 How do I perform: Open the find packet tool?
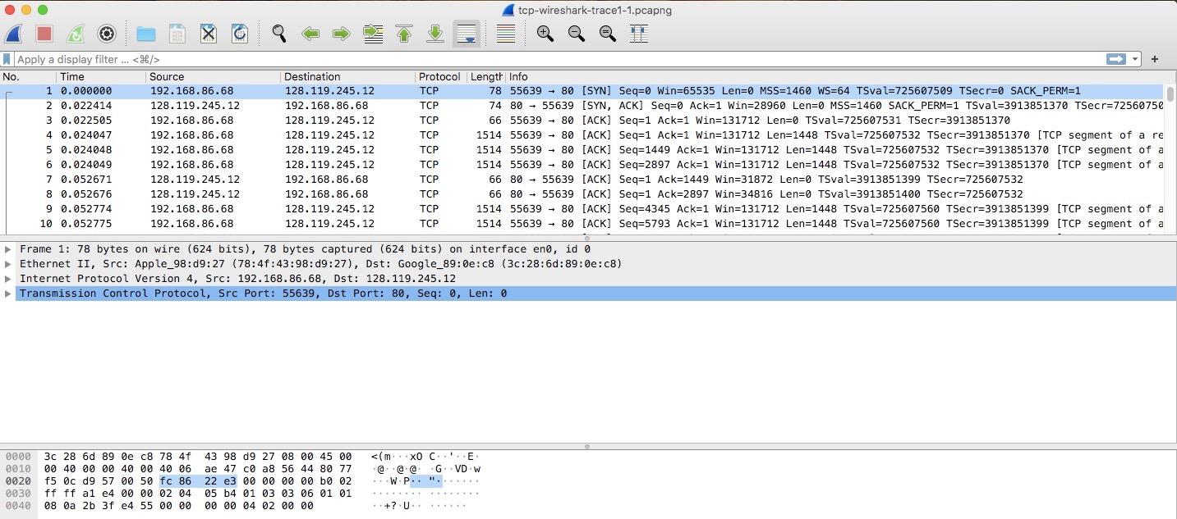278,34
